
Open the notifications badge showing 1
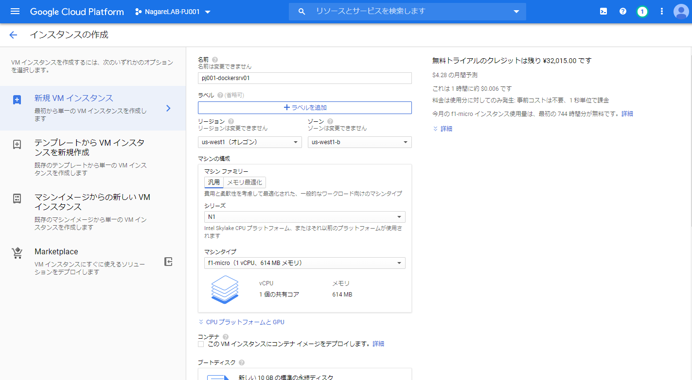coord(642,11)
